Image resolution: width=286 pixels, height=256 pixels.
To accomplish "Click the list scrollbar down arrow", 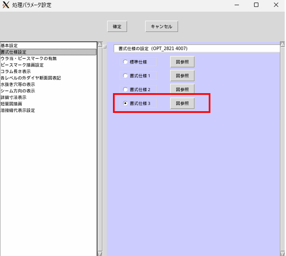I will point(100,253).
